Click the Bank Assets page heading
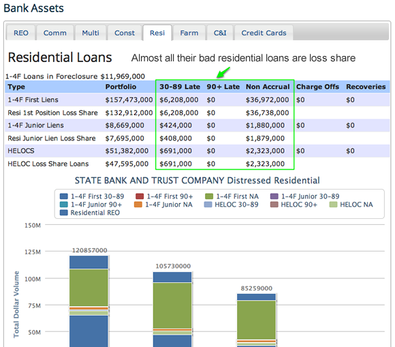The image size is (395, 347). pyautogui.click(x=34, y=8)
